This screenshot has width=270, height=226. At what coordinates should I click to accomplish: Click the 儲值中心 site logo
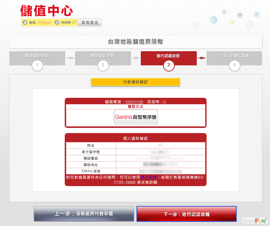click(x=47, y=11)
